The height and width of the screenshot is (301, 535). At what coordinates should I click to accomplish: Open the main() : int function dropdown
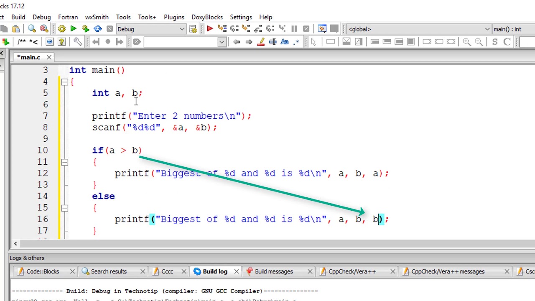click(x=514, y=29)
